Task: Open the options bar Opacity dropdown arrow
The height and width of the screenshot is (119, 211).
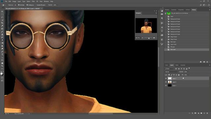Action: [x=58, y=5]
